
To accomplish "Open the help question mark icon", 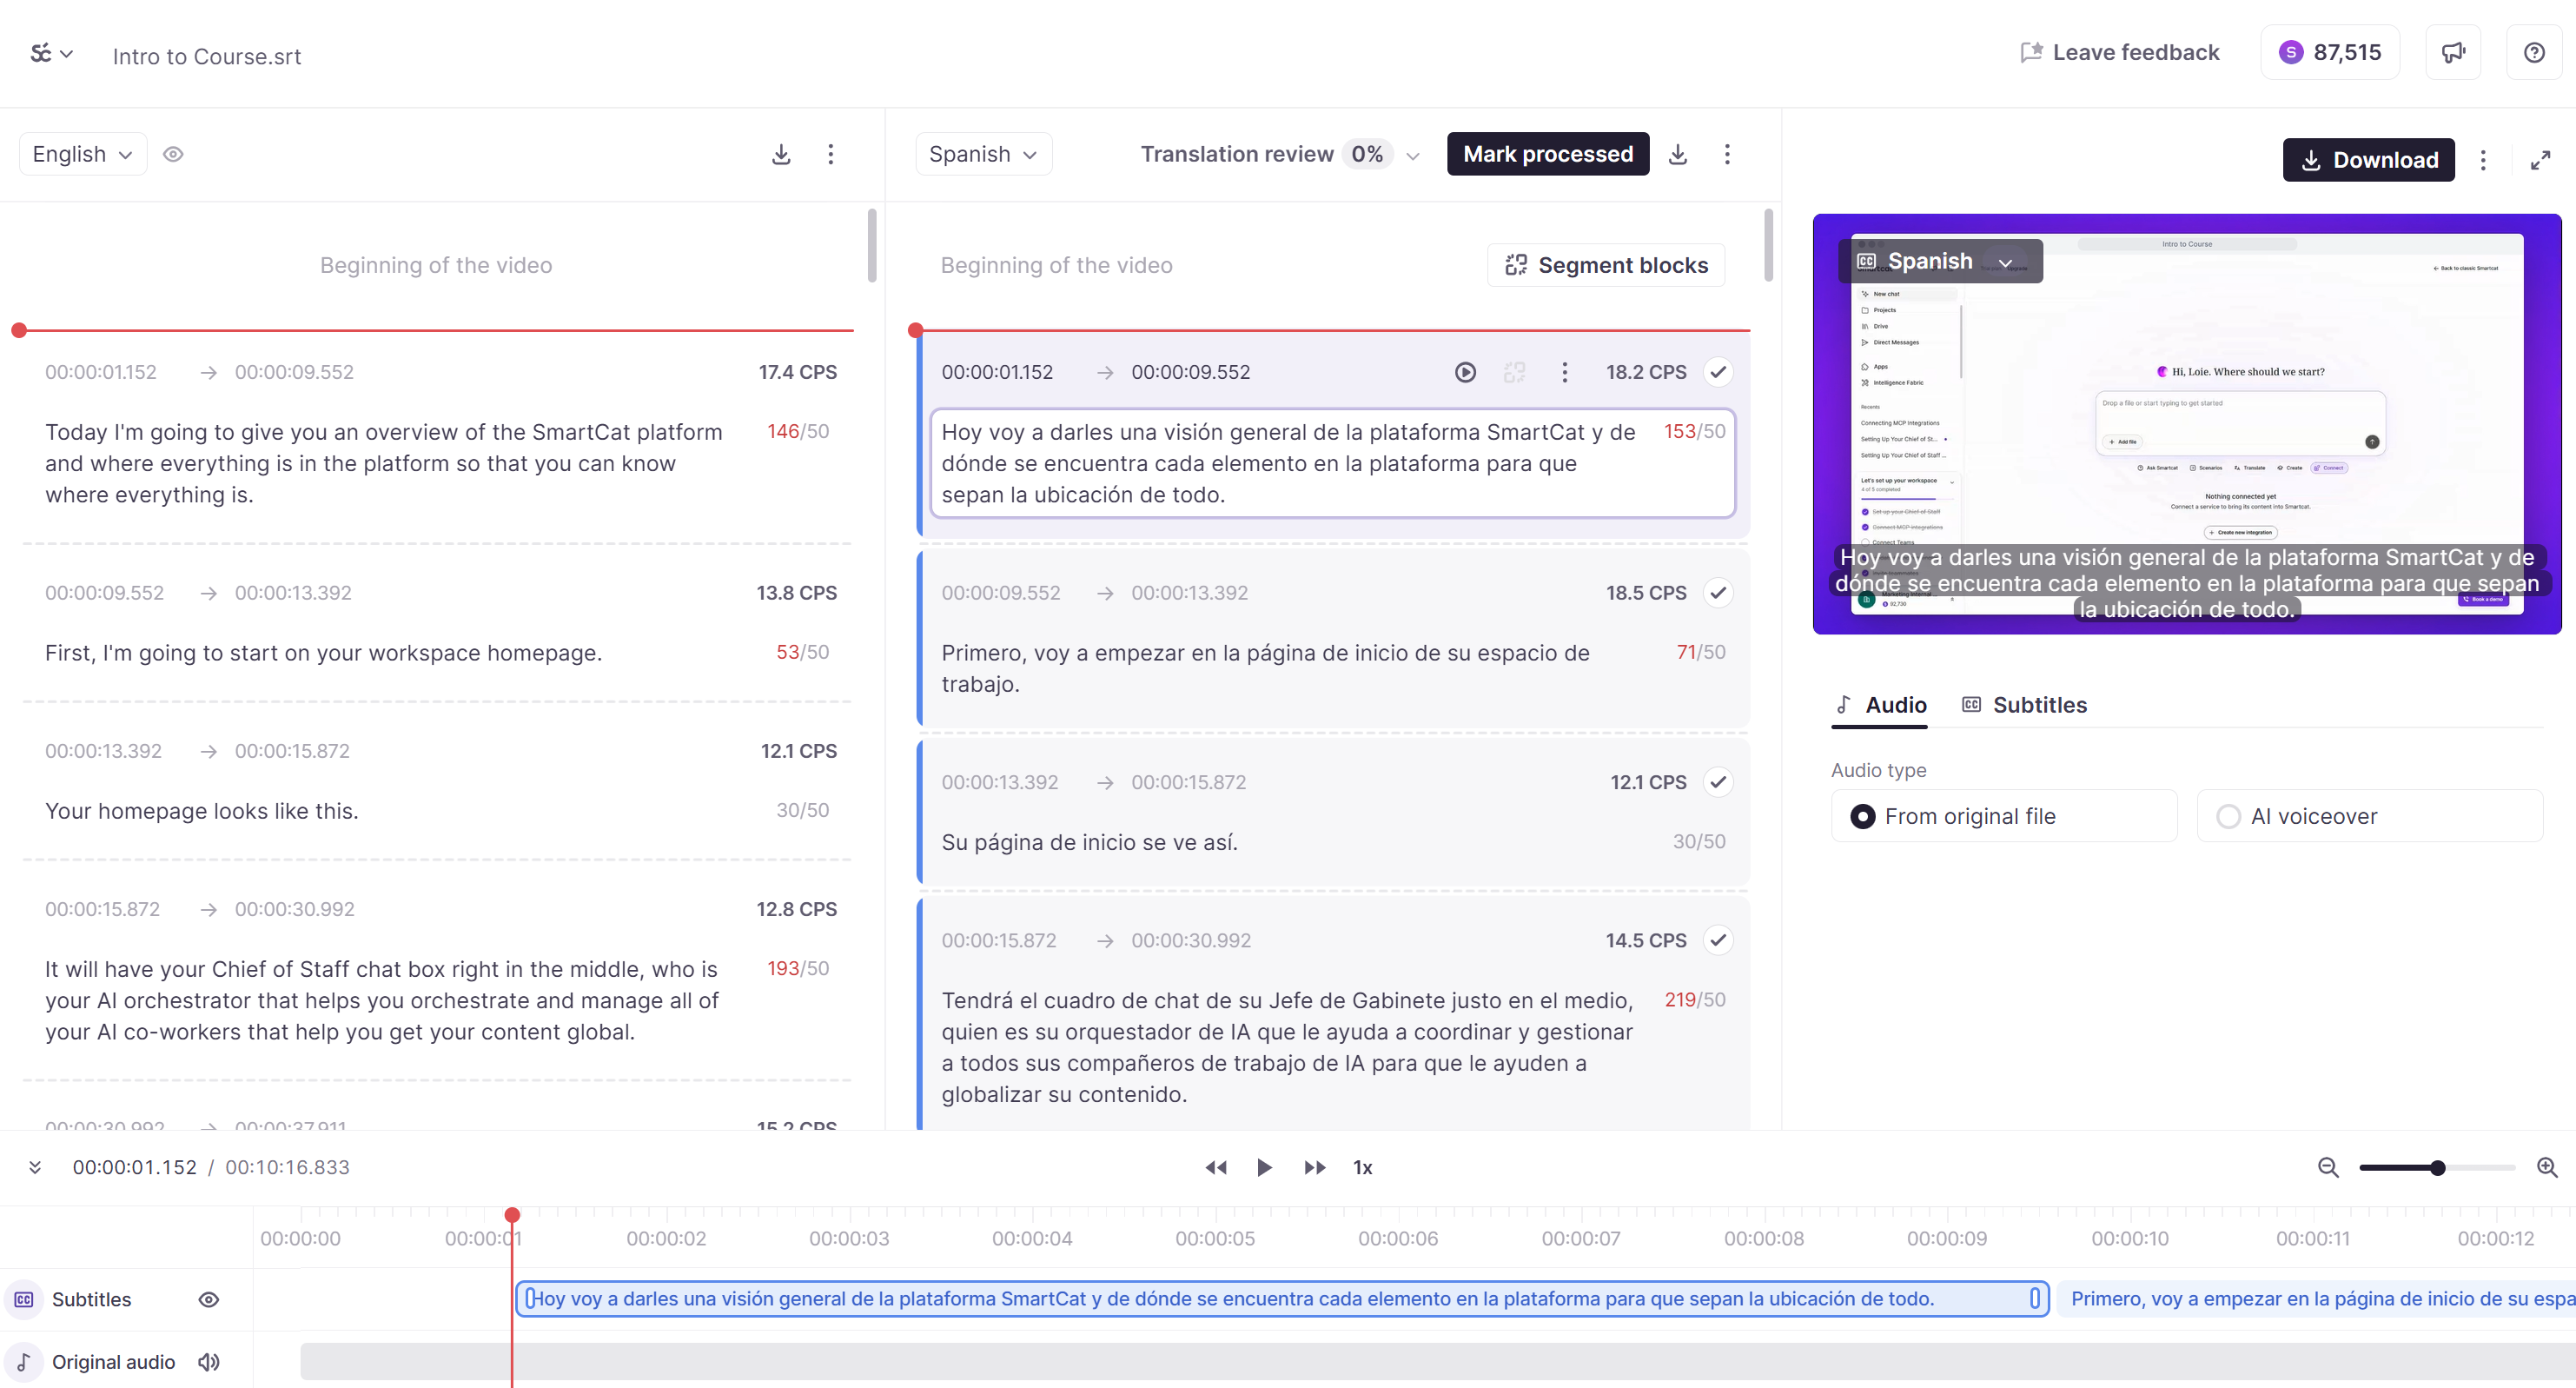I will click(x=2533, y=52).
